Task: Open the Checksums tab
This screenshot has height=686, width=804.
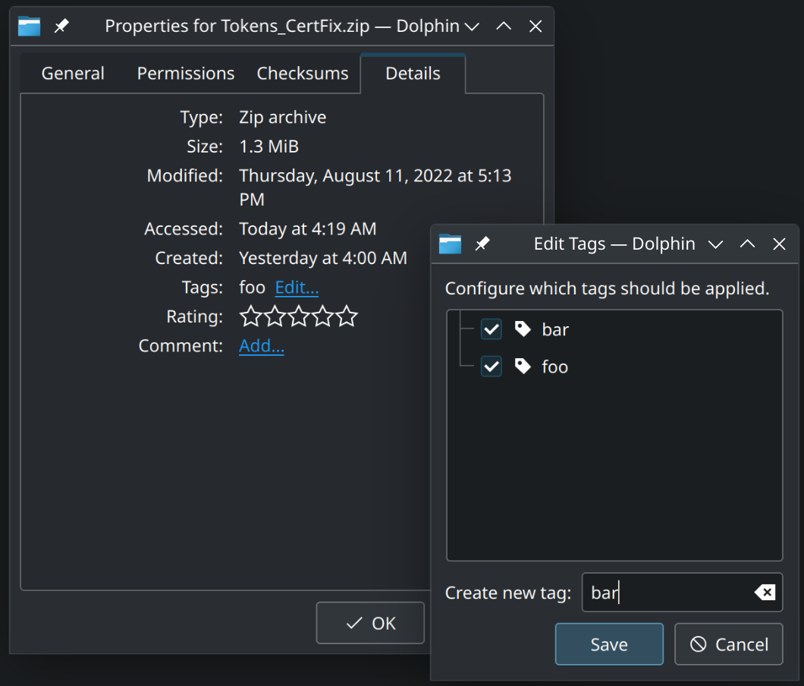Action: pyautogui.click(x=303, y=74)
